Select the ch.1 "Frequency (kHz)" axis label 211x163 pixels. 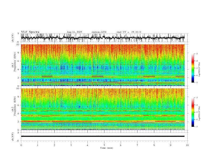pyautogui.click(x=15, y=62)
